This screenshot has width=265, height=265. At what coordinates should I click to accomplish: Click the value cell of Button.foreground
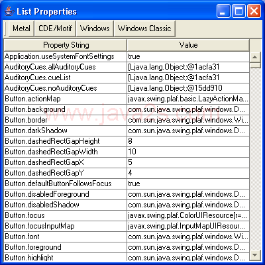click(188, 247)
